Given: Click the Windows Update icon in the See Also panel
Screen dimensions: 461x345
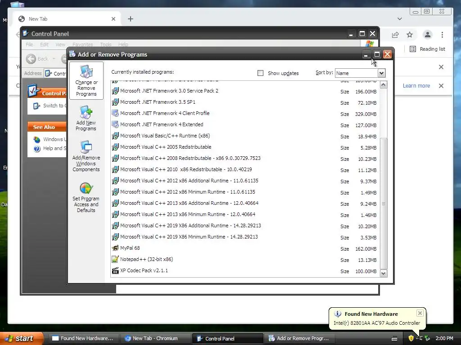Looking at the screenshot, I should [x=37, y=139].
